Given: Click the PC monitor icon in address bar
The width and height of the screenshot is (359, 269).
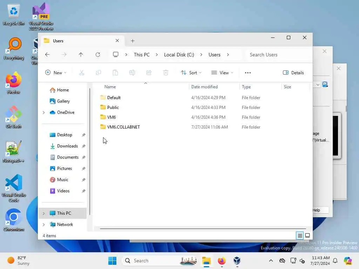Looking at the screenshot, I should click(116, 55).
